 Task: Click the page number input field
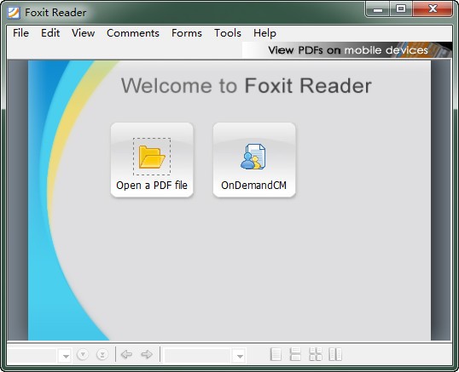pos(32,355)
